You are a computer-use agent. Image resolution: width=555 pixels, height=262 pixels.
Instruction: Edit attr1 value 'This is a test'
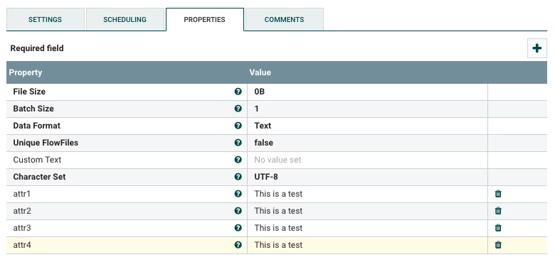(x=367, y=194)
